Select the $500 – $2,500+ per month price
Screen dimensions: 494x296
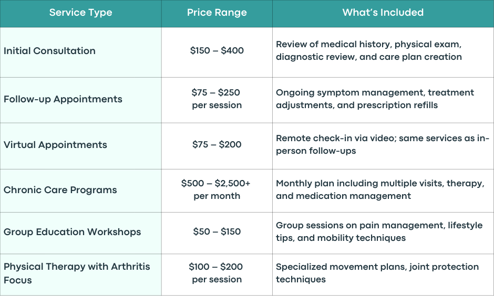click(x=216, y=189)
